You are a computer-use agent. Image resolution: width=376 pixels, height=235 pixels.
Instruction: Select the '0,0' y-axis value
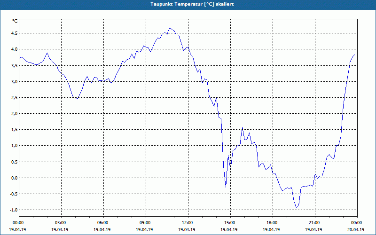click(15, 178)
